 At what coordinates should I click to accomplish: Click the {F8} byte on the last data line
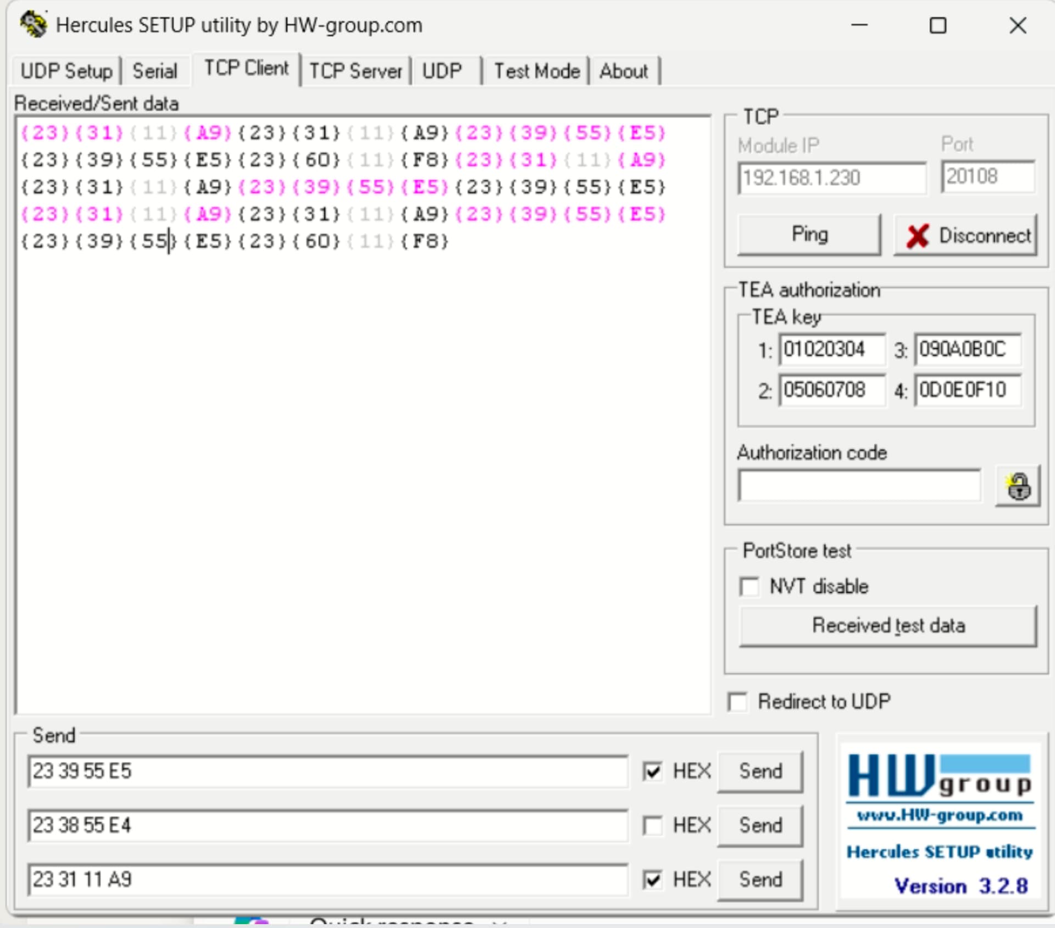[425, 241]
